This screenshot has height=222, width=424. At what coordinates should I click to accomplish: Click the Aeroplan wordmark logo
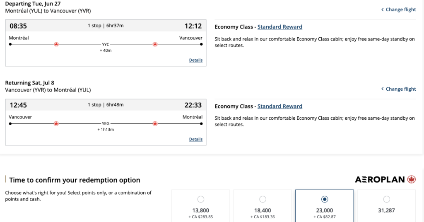pyautogui.click(x=380, y=179)
